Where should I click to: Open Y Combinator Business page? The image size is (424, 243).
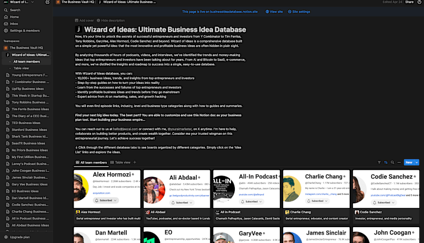[26, 82]
